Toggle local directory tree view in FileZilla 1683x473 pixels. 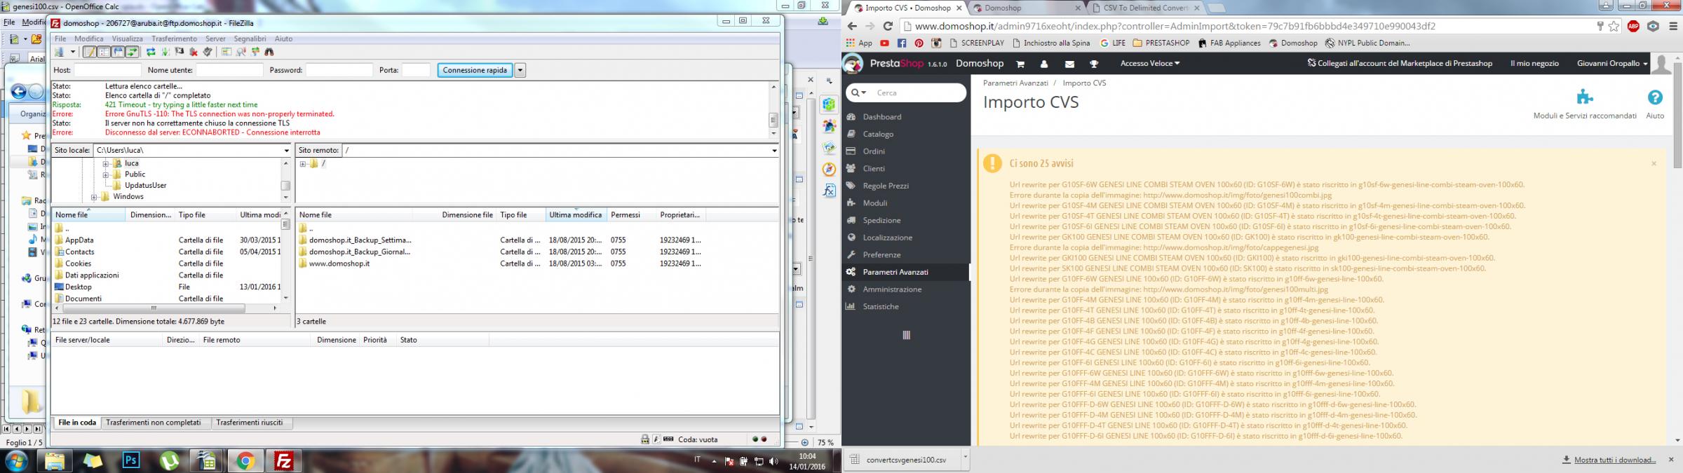(104, 52)
